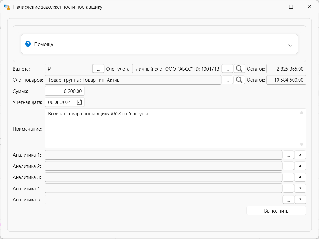Click the Аналитика 4 field

[163, 189]
